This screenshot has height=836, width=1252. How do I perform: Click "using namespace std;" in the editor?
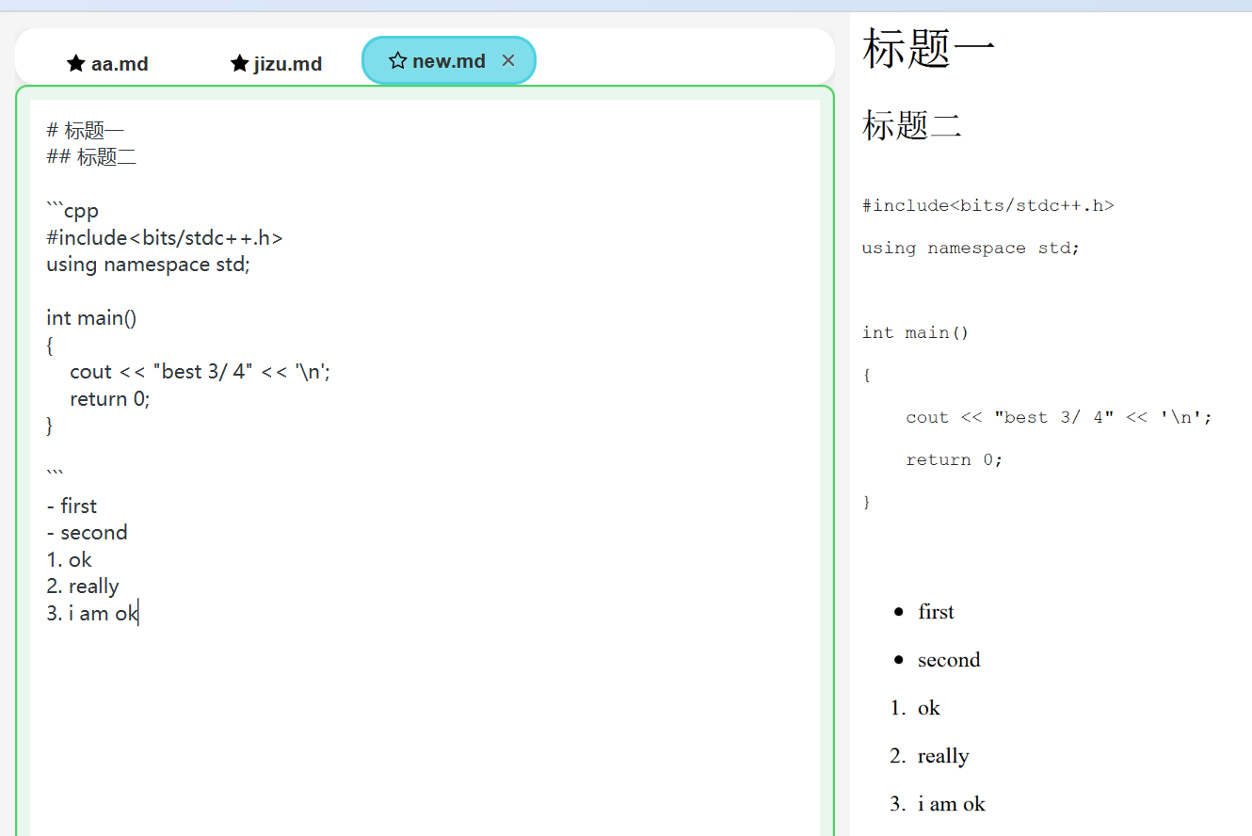tap(149, 264)
